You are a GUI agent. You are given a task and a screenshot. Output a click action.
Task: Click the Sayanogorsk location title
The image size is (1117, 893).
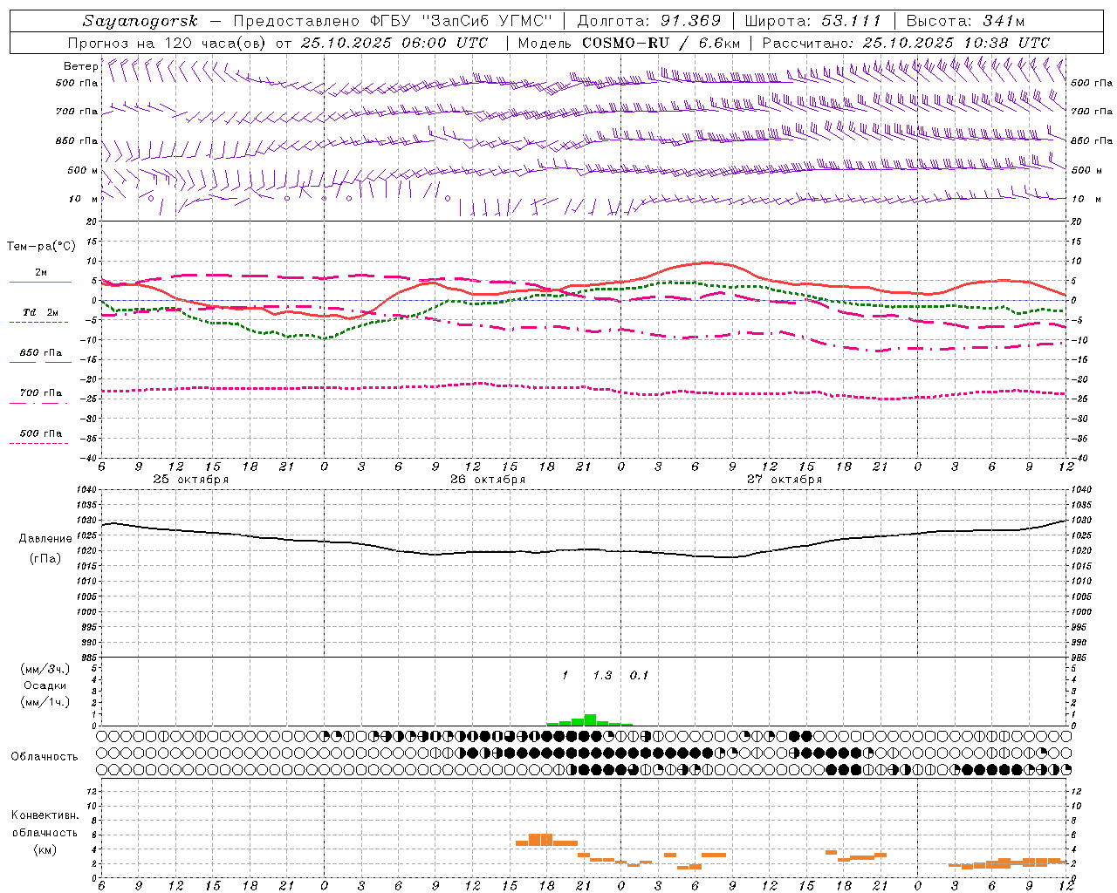click(140, 21)
